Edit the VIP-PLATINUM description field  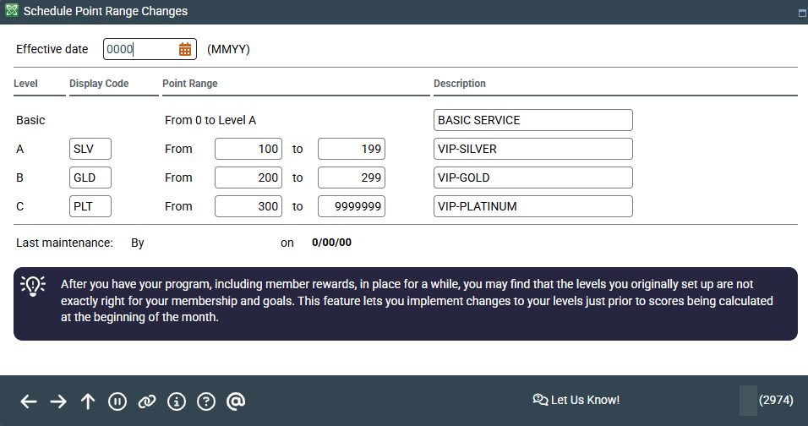coord(532,206)
